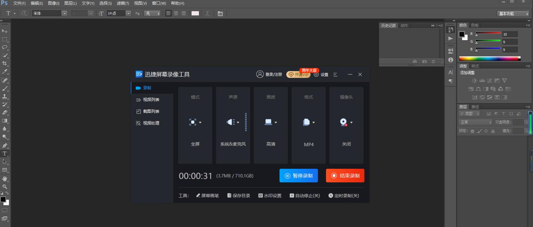The width and height of the screenshot is (533, 227).
Task: Open the 滤镜(T) menu
Action: pyautogui.click(x=123, y=3)
